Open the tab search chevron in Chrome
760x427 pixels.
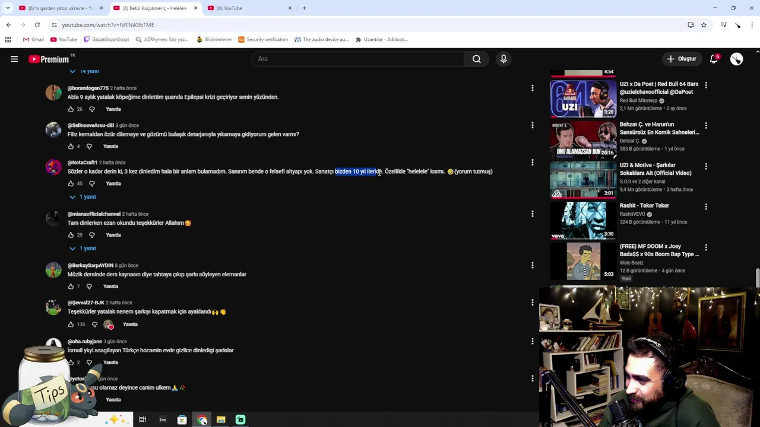[x=7, y=8]
